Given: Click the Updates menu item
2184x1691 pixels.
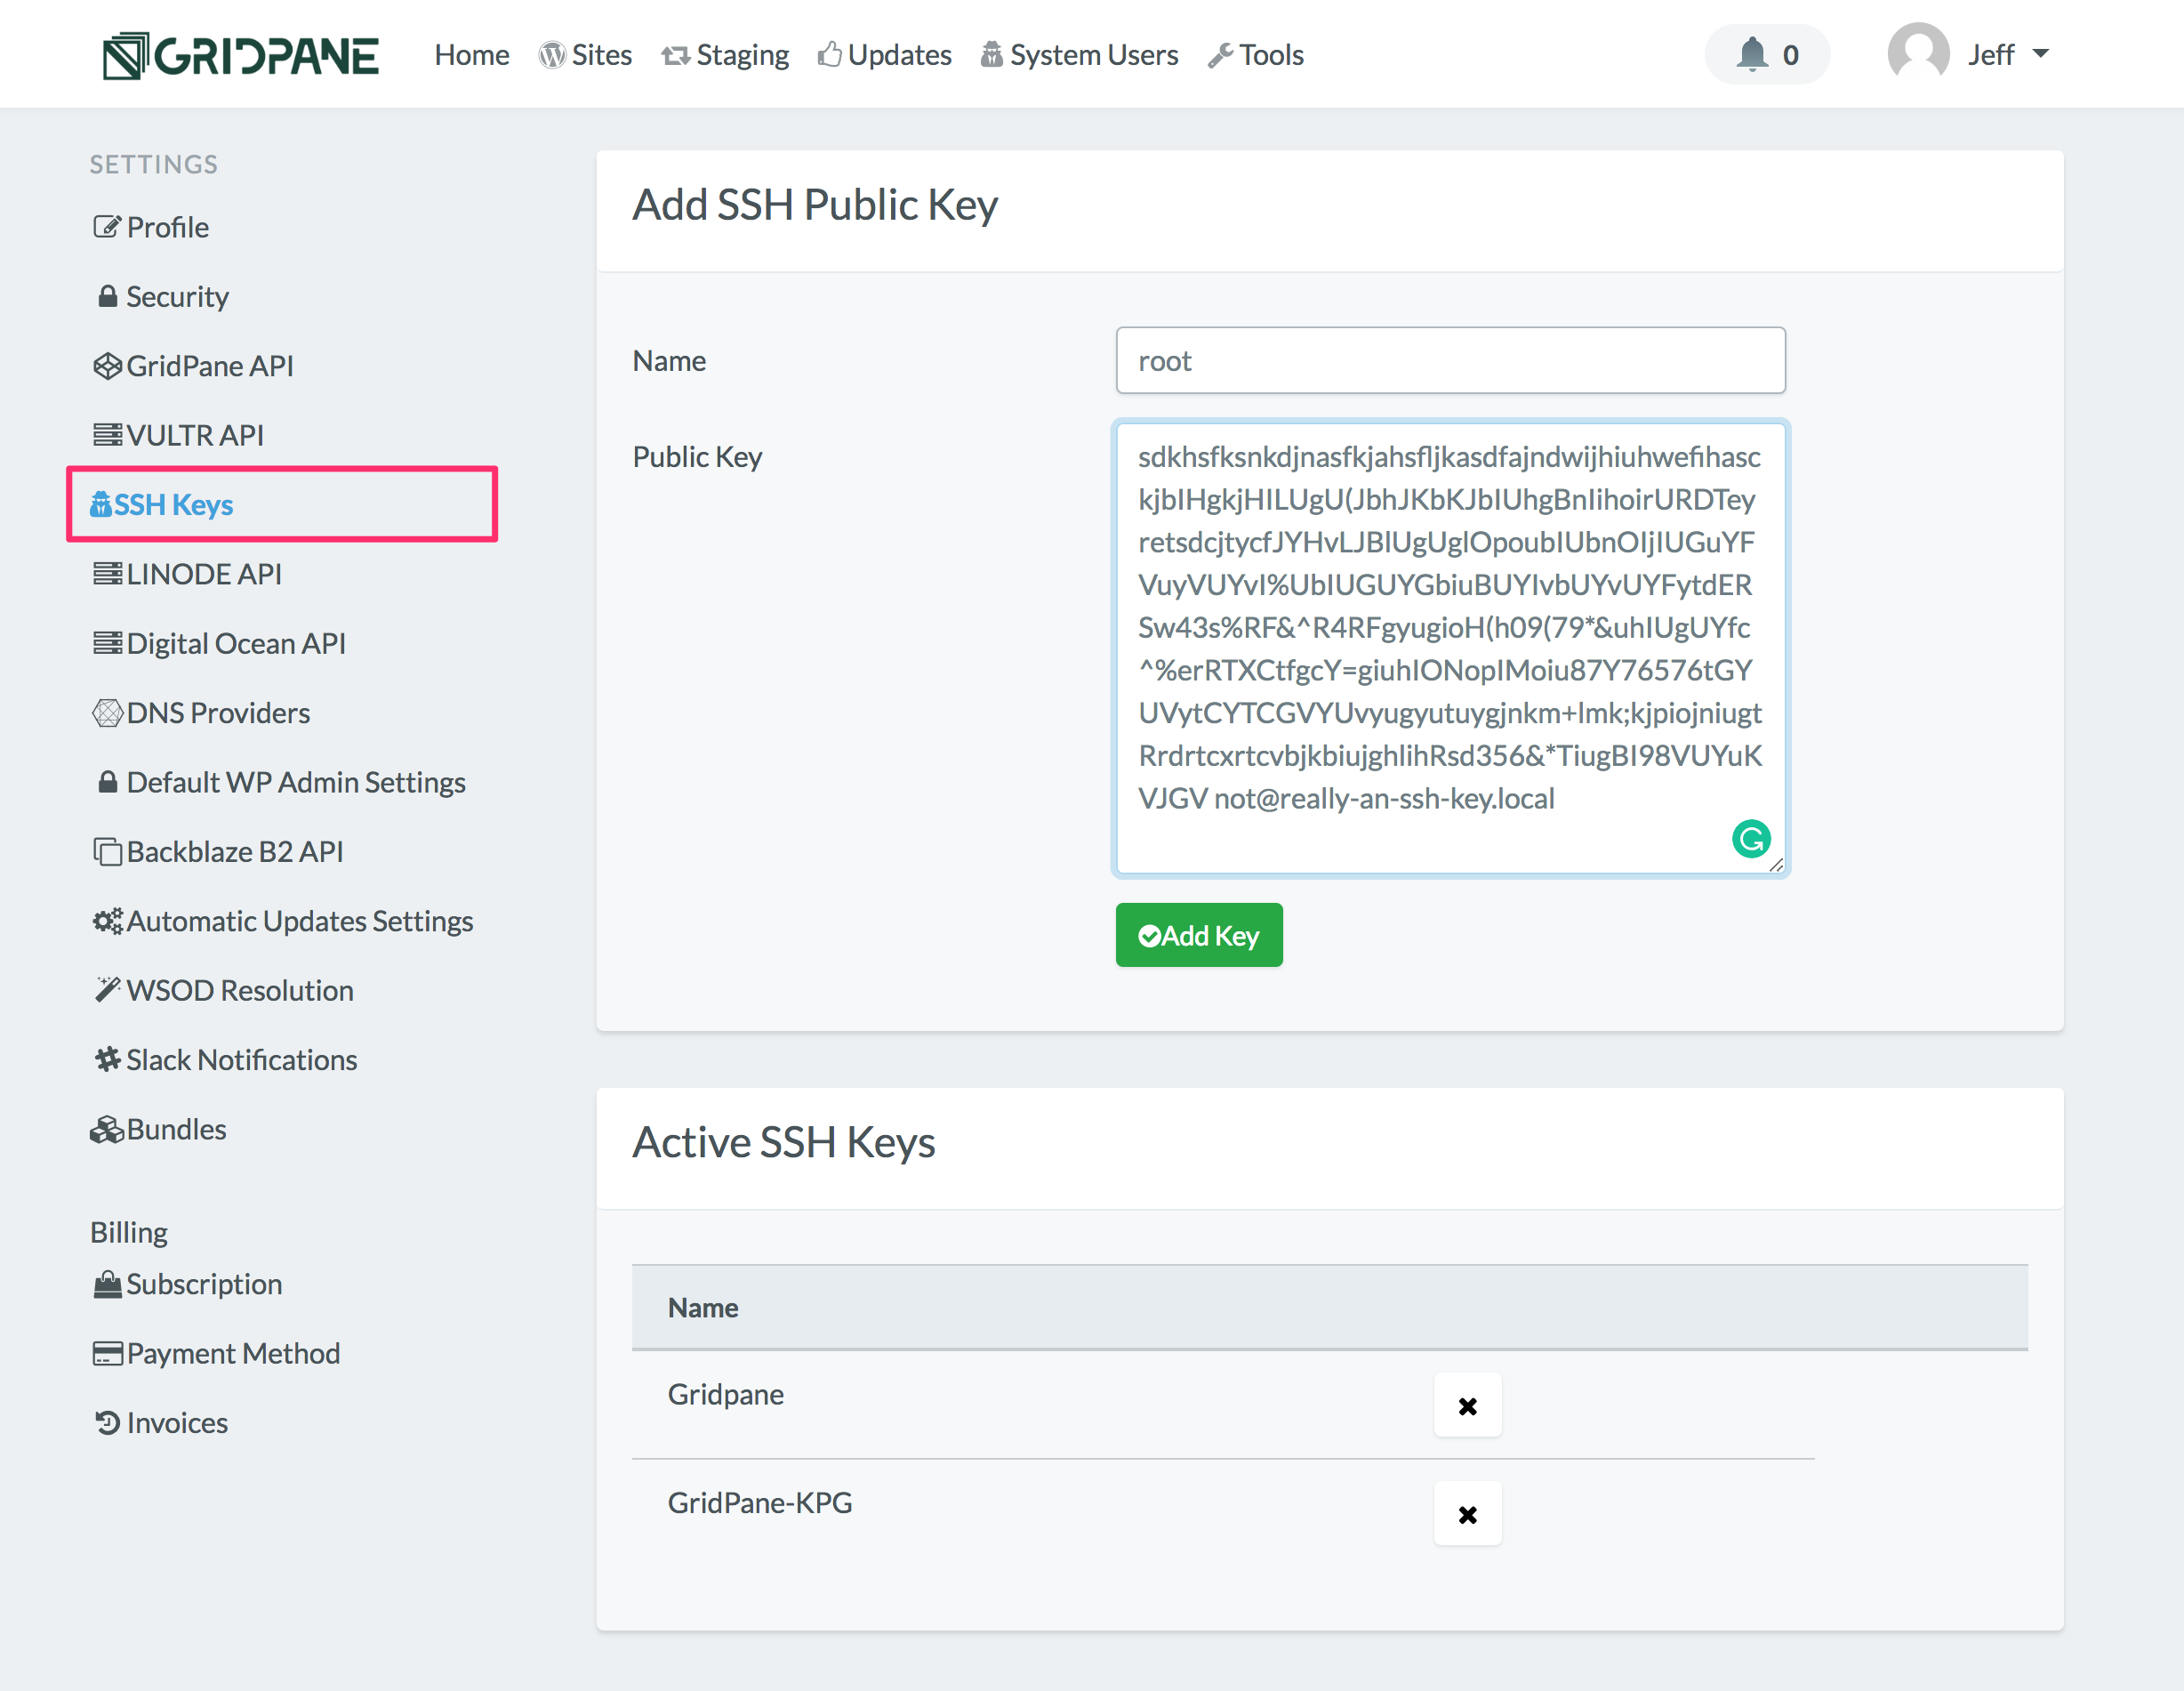Looking at the screenshot, I should 883,53.
